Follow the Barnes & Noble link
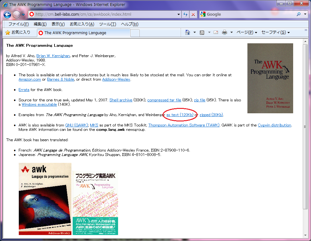The height and width of the screenshot is (241, 311). click(x=60, y=79)
